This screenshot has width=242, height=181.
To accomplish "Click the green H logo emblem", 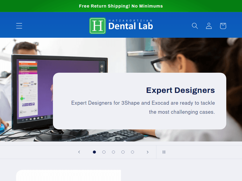I will (x=97, y=26).
